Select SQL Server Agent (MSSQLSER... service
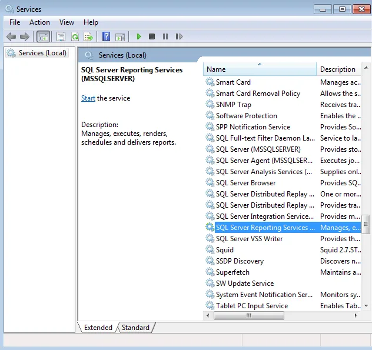Image resolution: width=372 pixels, height=350 pixels. point(283,161)
